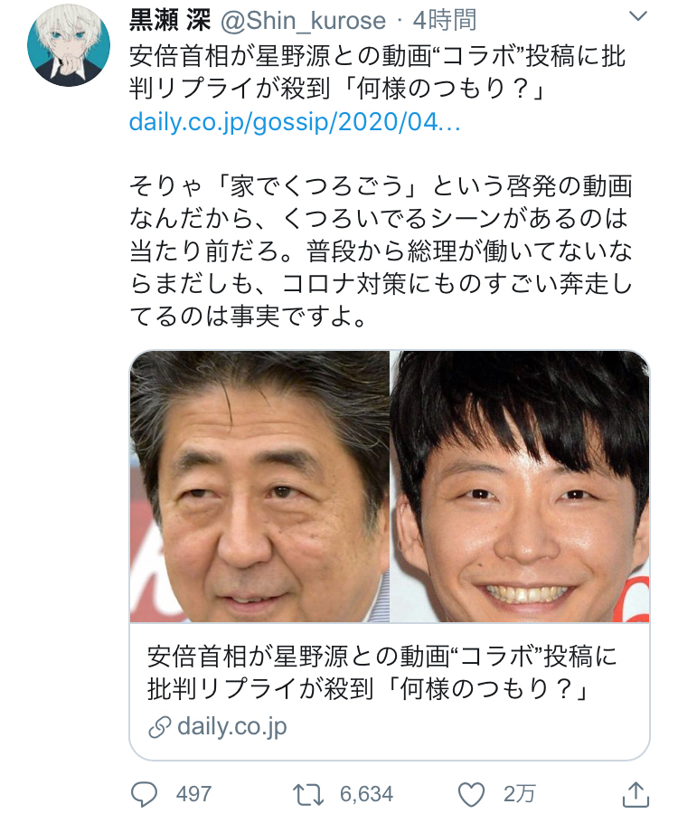Retweet using the retweet arrows icon
The image size is (678, 823).
308,795
